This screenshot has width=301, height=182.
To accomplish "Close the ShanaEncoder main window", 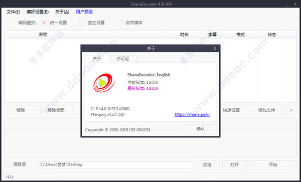I will click(295, 4).
